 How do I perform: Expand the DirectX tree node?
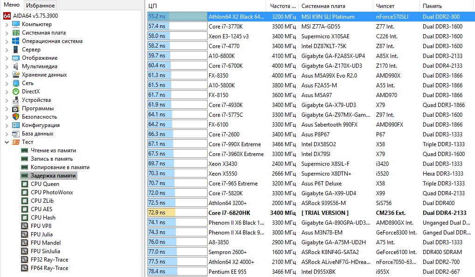[x=7, y=92]
